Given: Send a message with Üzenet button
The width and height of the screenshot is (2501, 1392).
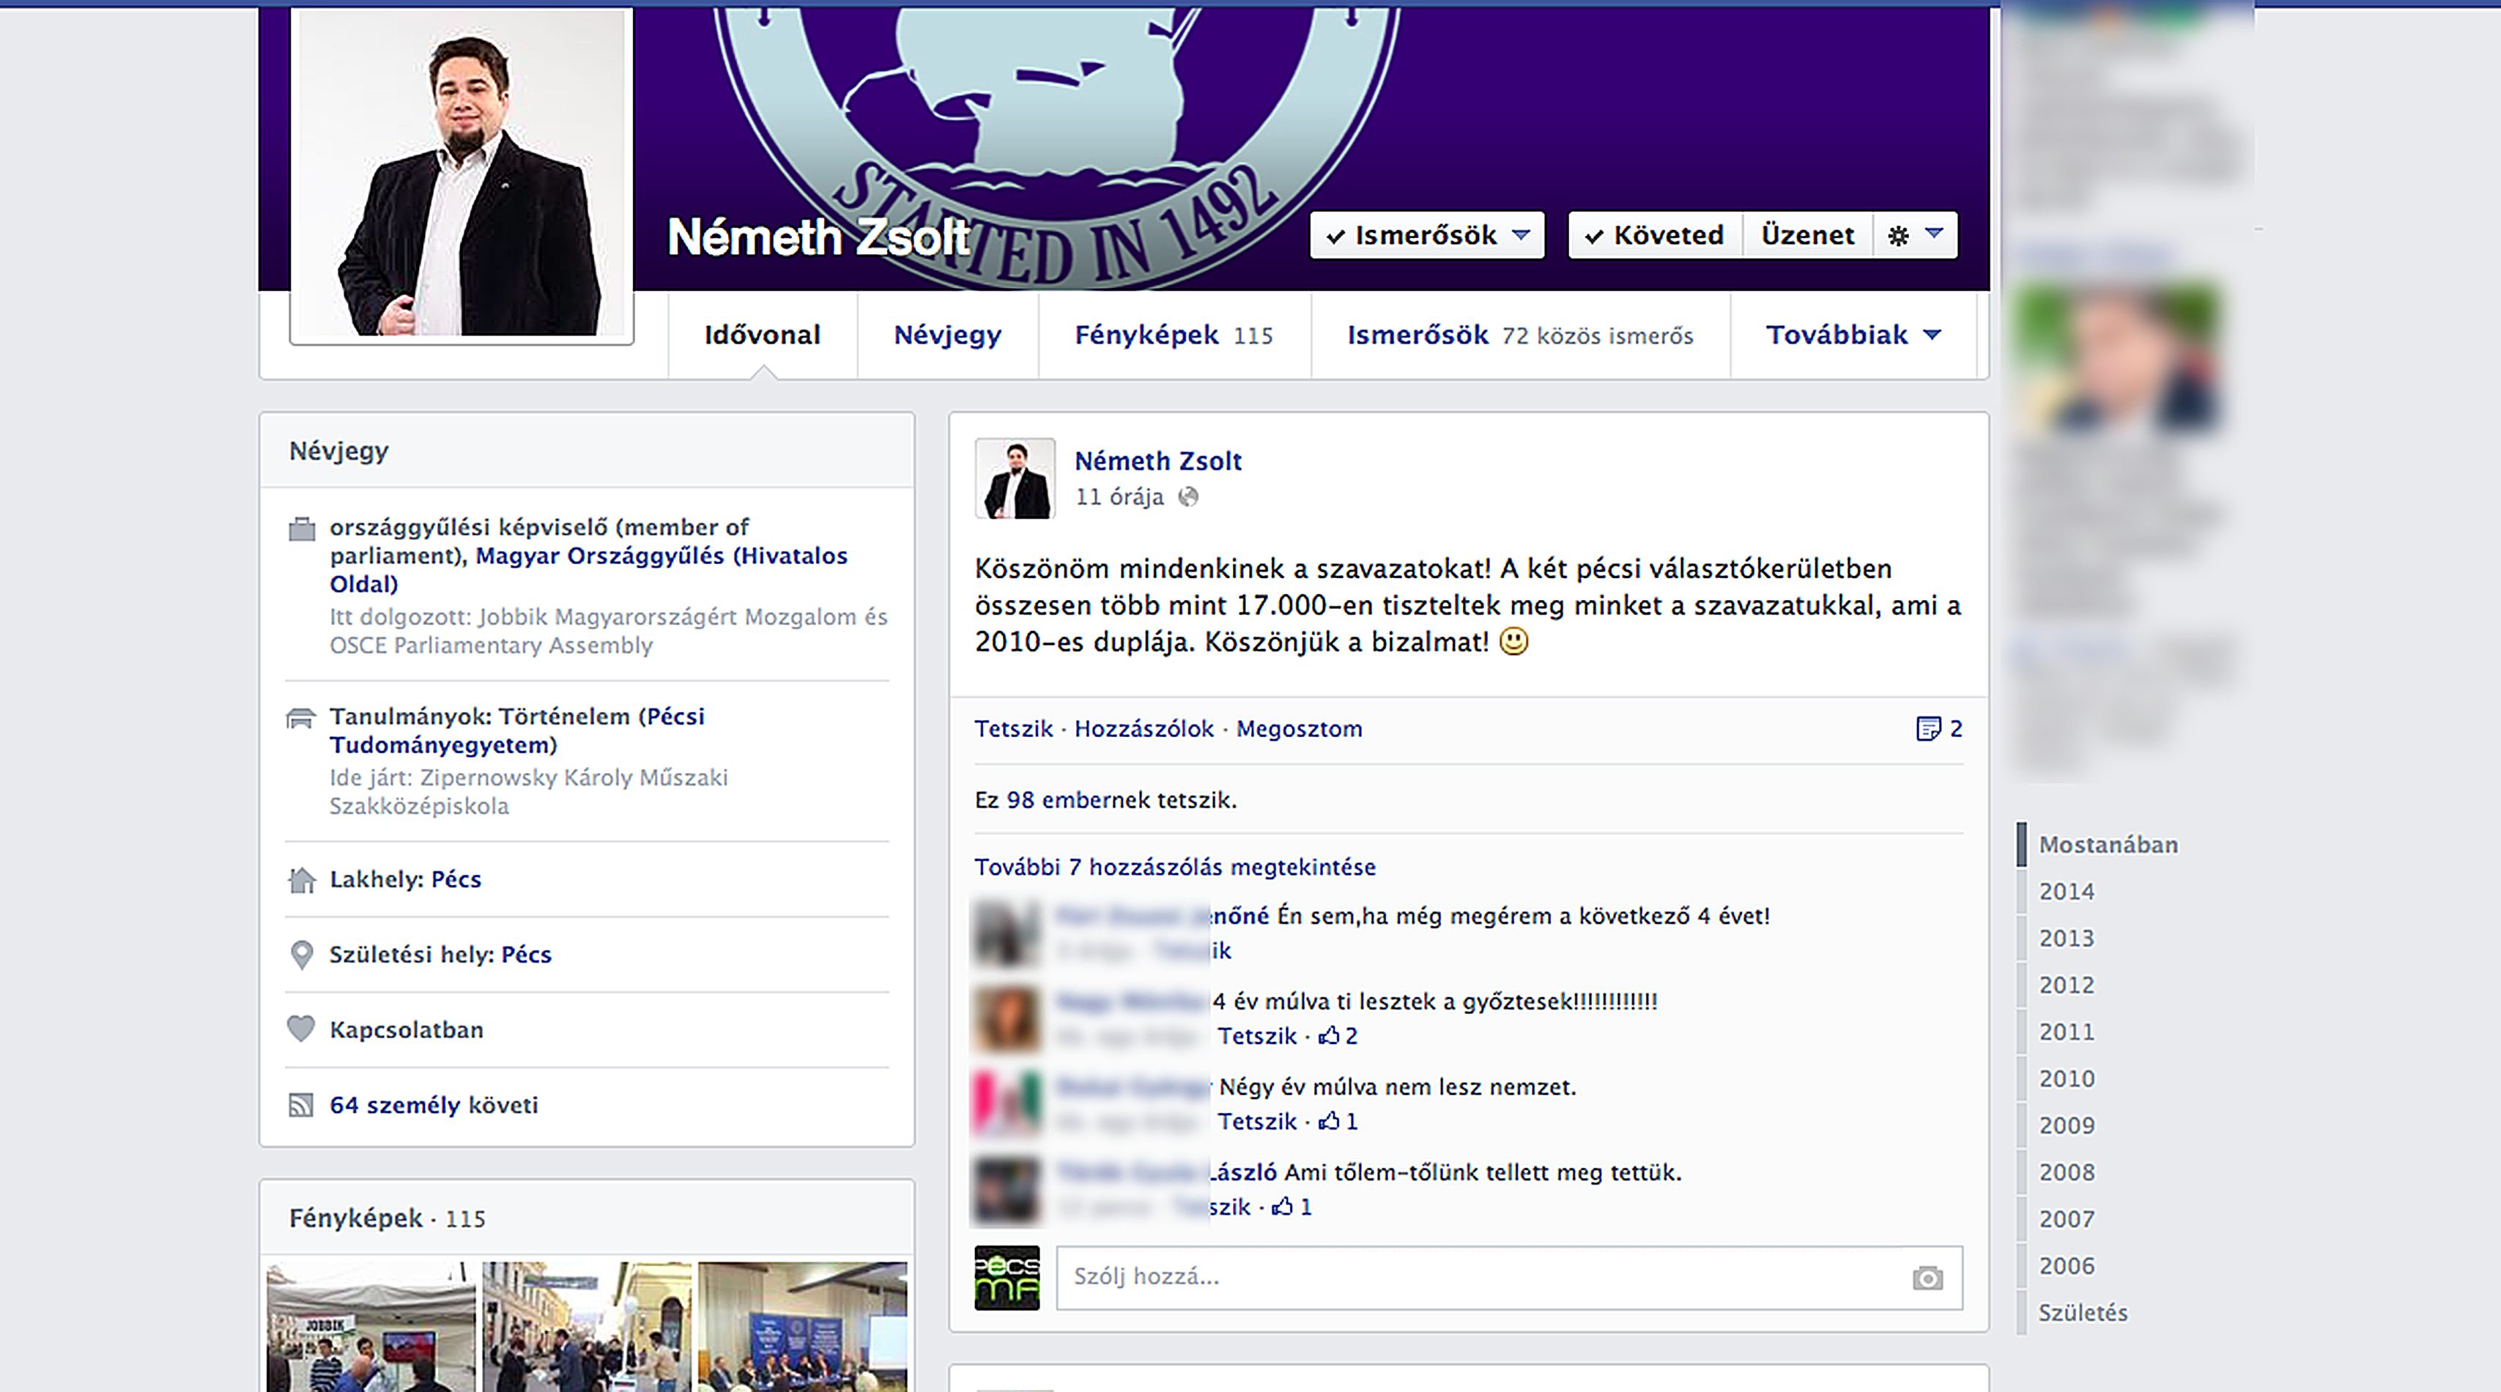Looking at the screenshot, I should coord(1807,235).
